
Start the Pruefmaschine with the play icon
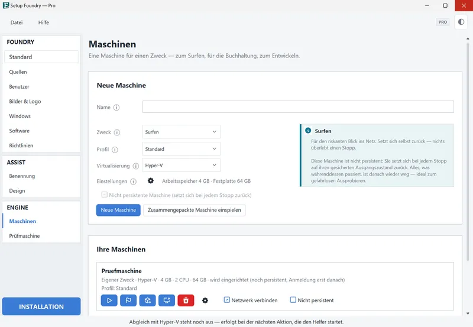pyautogui.click(x=109, y=300)
